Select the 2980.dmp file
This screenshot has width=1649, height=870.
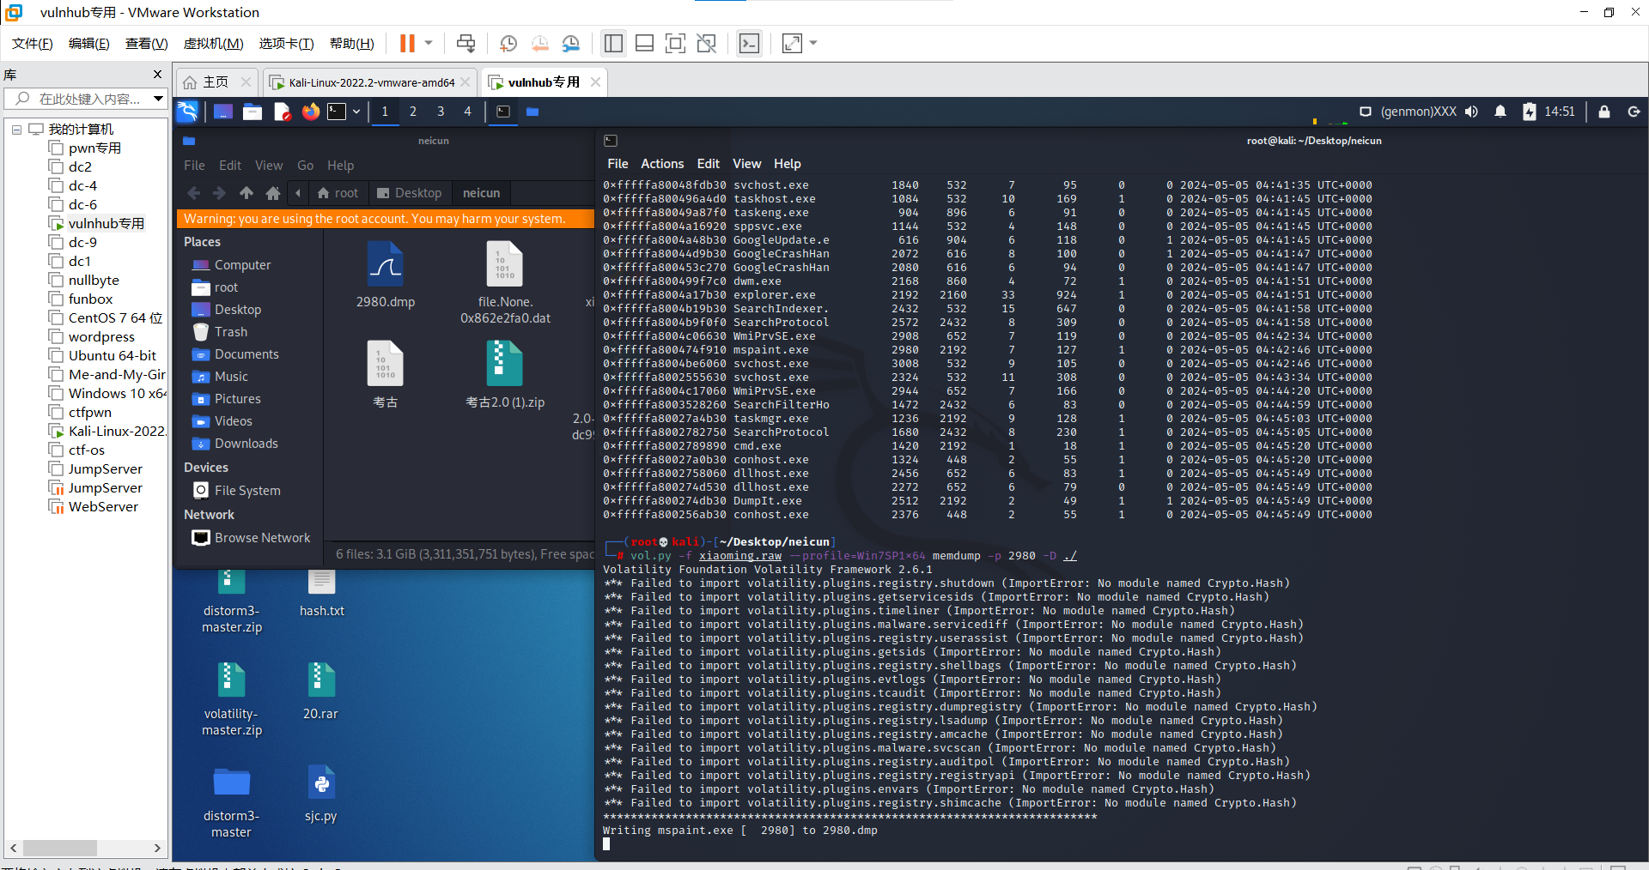point(386,275)
